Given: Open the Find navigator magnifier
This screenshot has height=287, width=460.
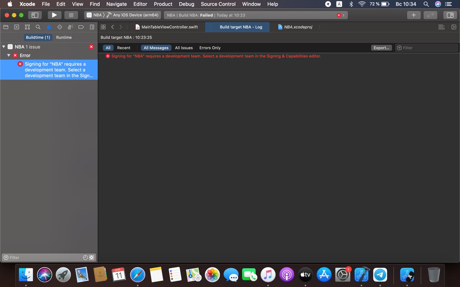Looking at the screenshot, I should coord(38,27).
